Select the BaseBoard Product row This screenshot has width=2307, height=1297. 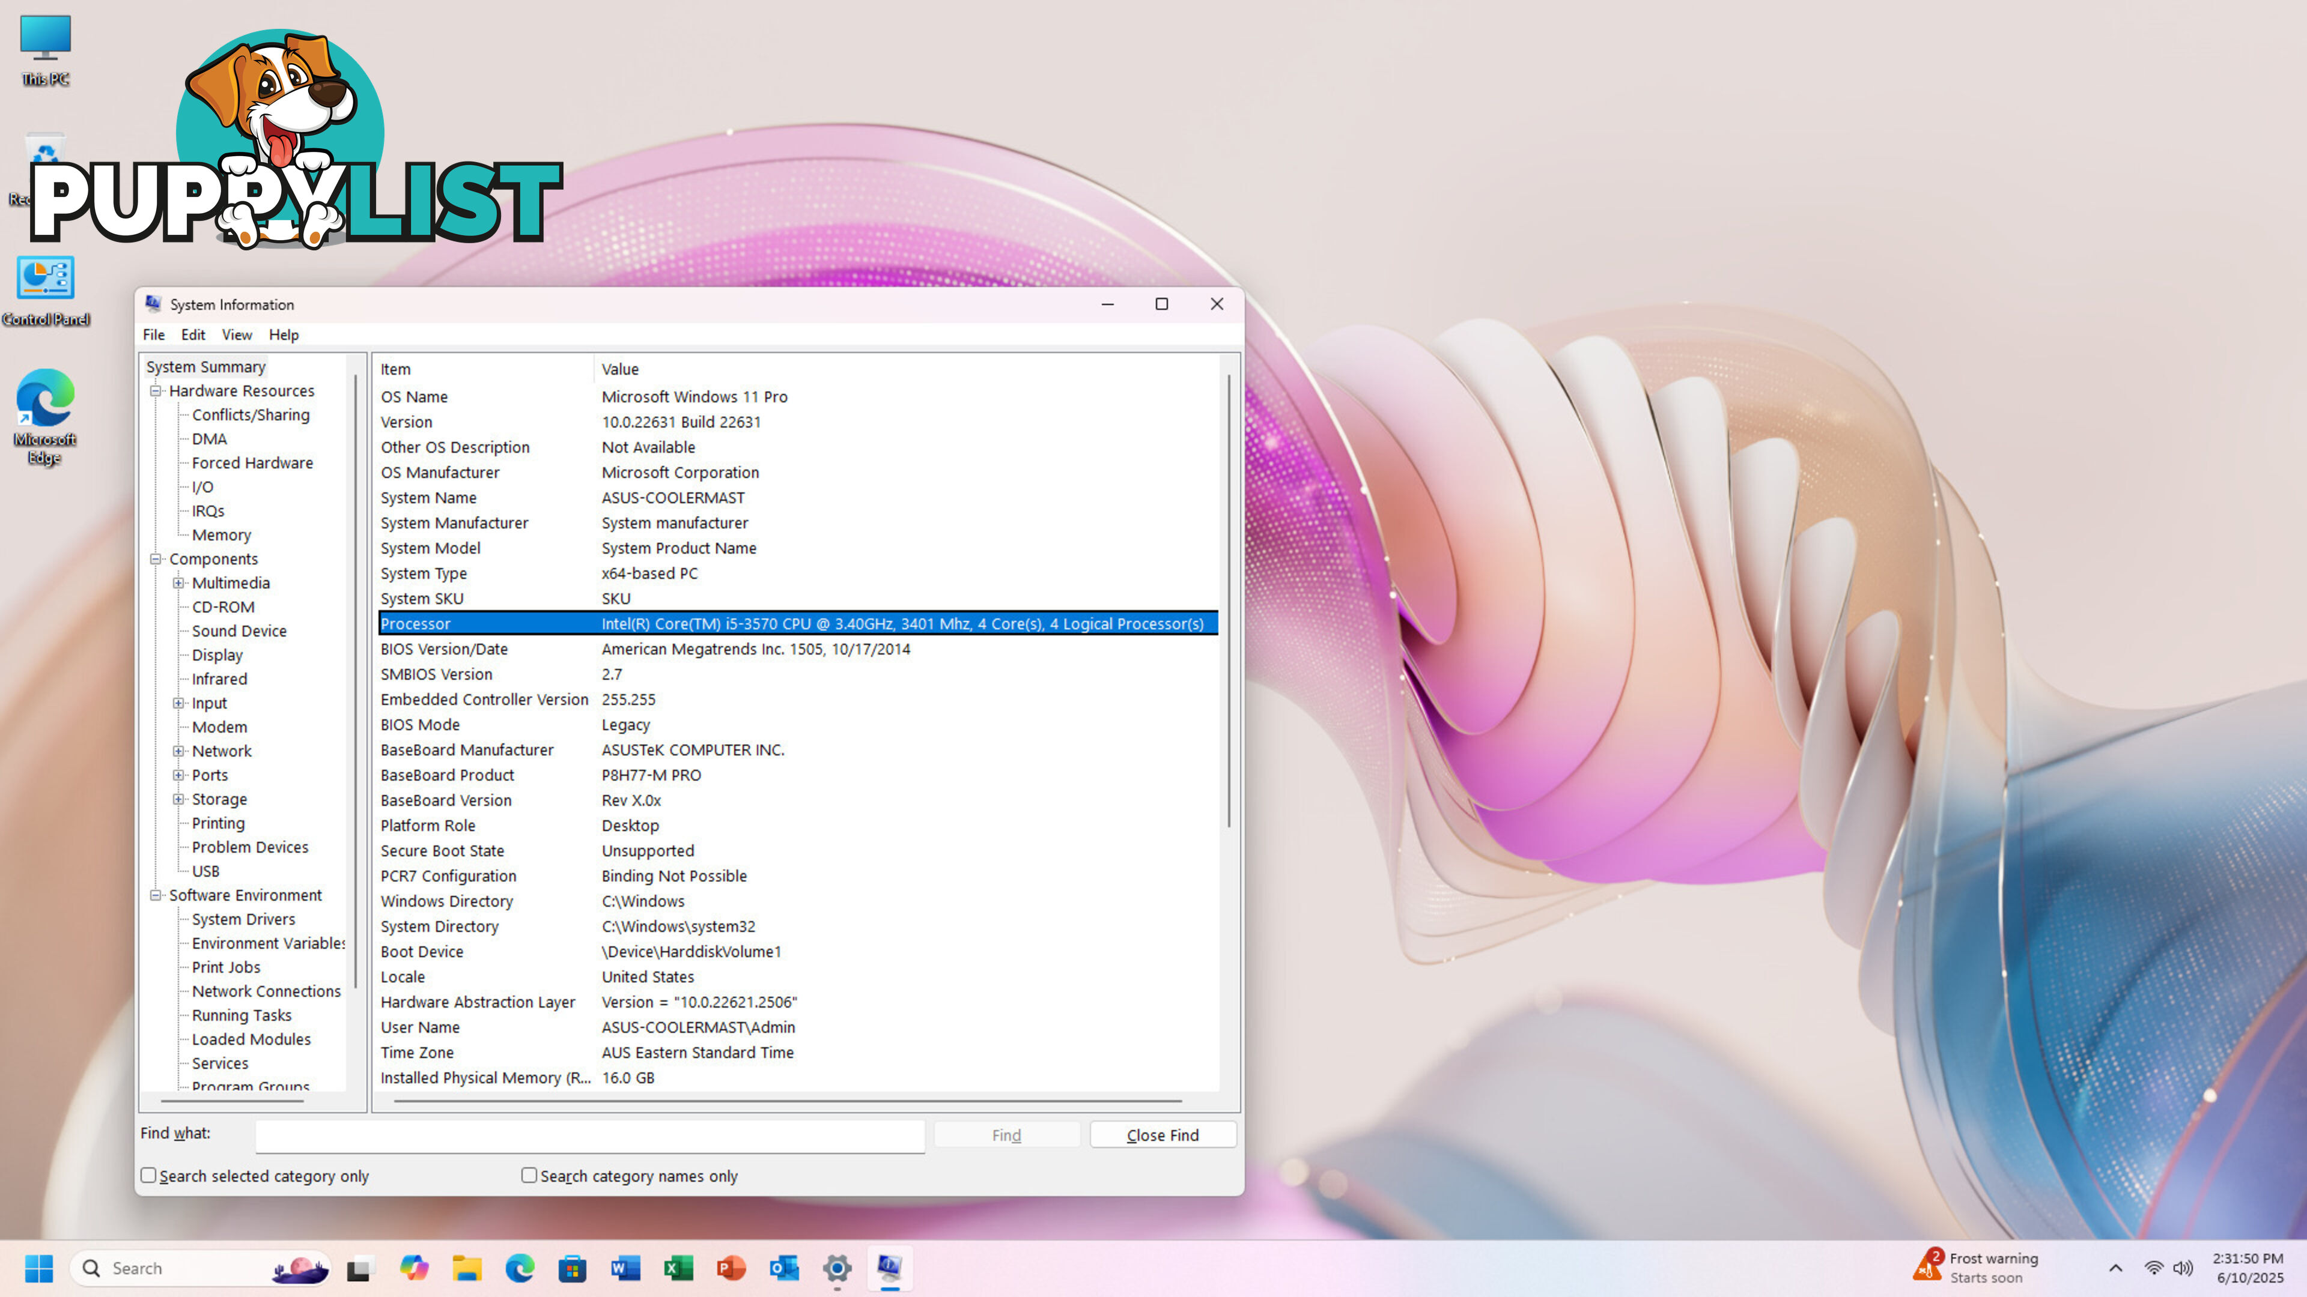point(797,775)
